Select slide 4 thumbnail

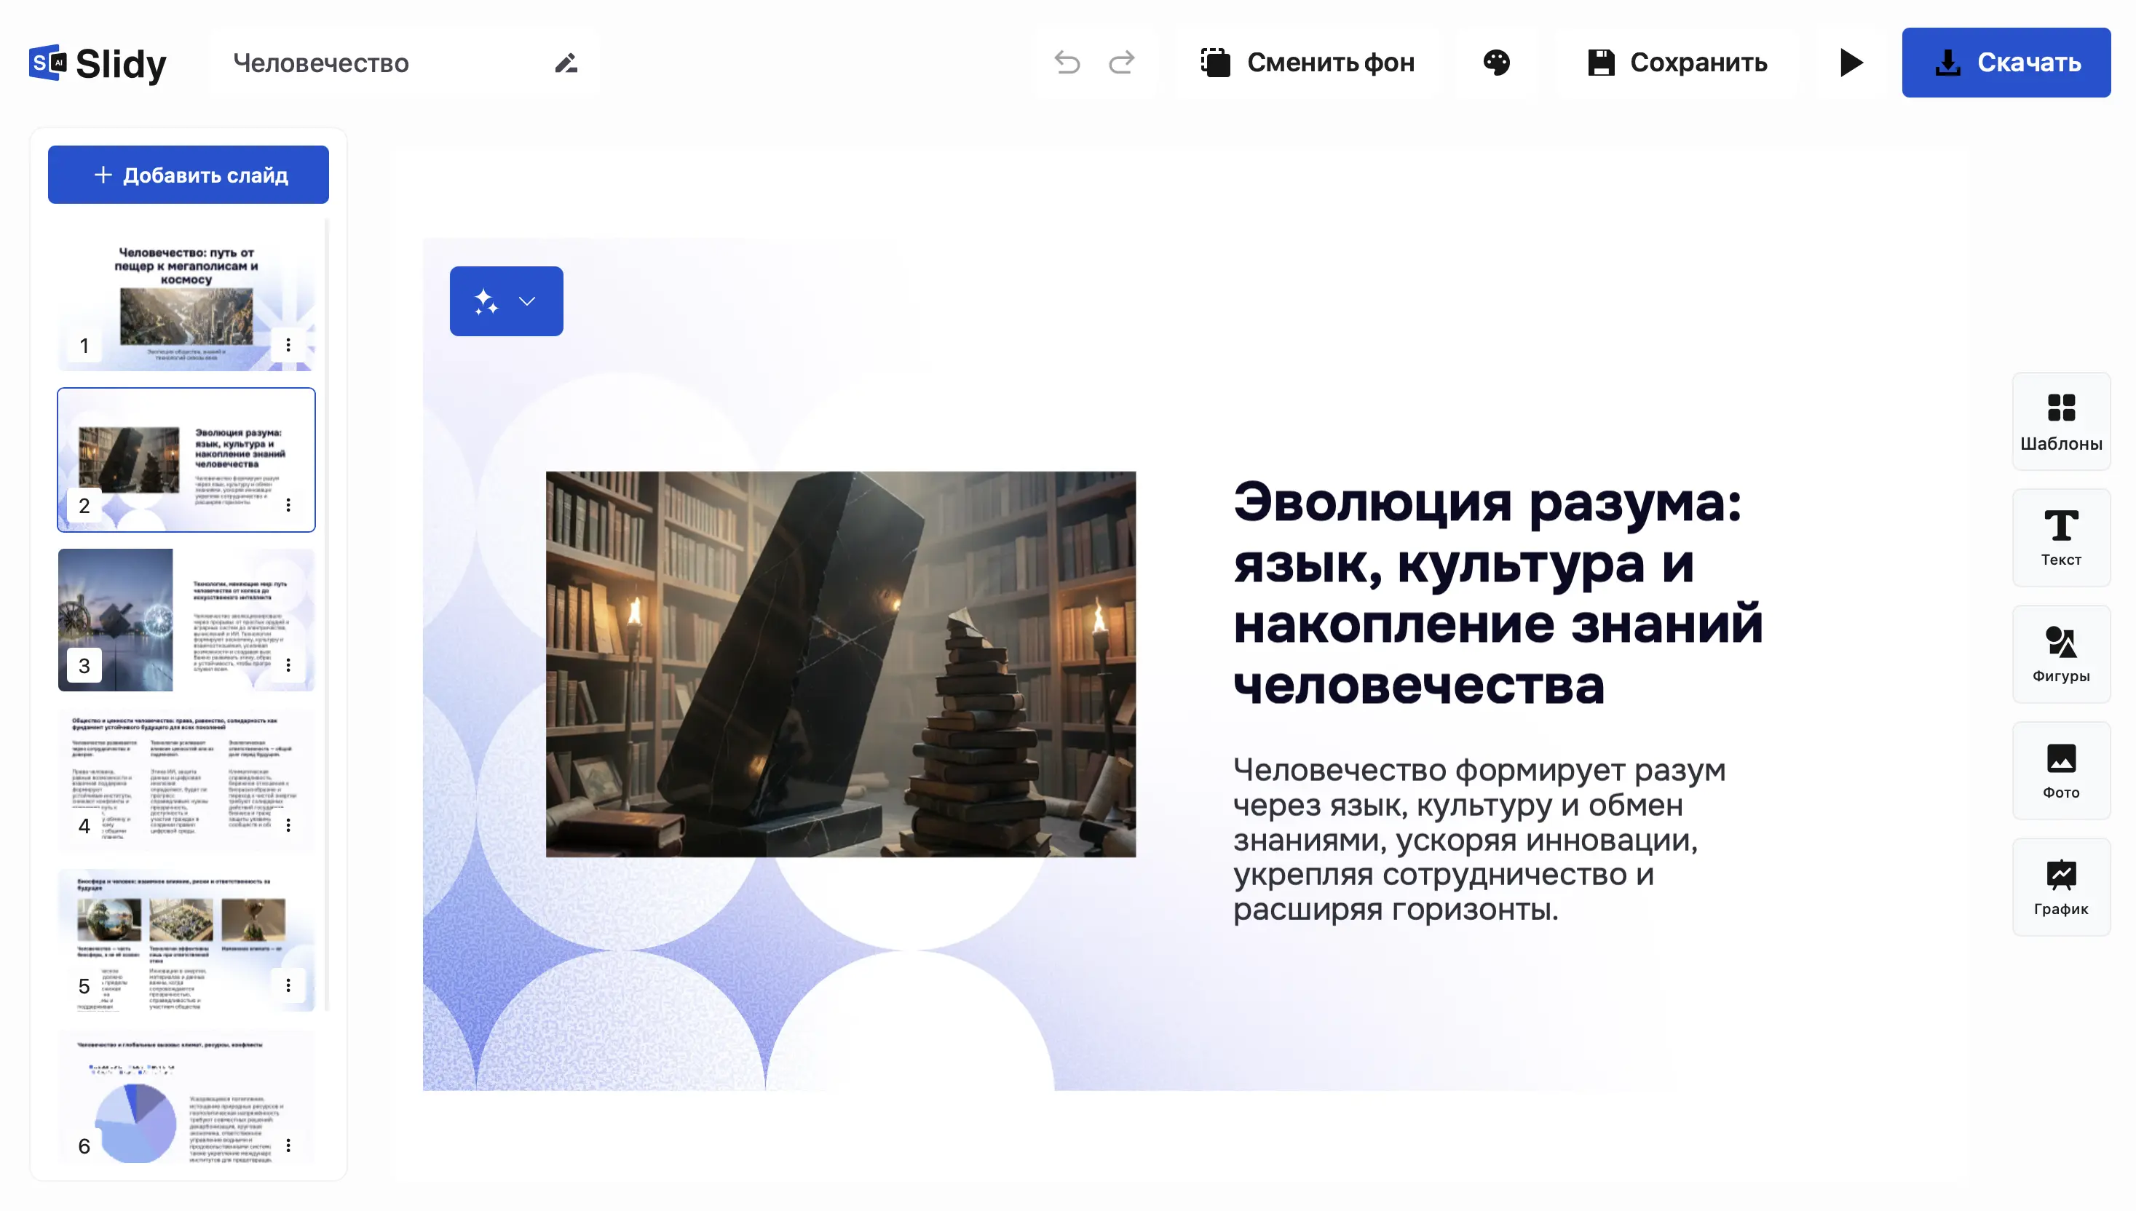coord(186,780)
